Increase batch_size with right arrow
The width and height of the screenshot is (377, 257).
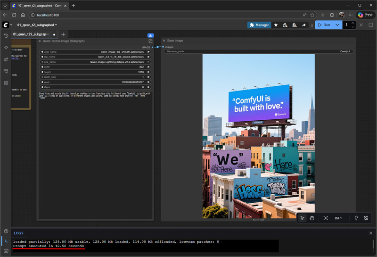(148, 77)
